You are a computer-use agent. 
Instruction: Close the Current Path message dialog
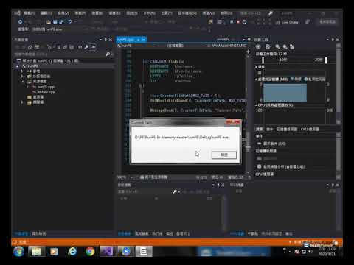click(233, 122)
